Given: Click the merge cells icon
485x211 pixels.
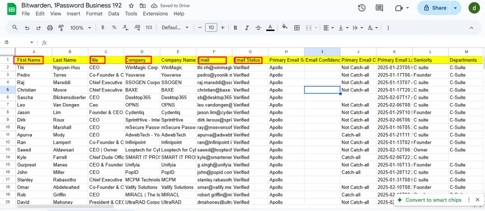Looking at the screenshot, I should click(x=308, y=28).
